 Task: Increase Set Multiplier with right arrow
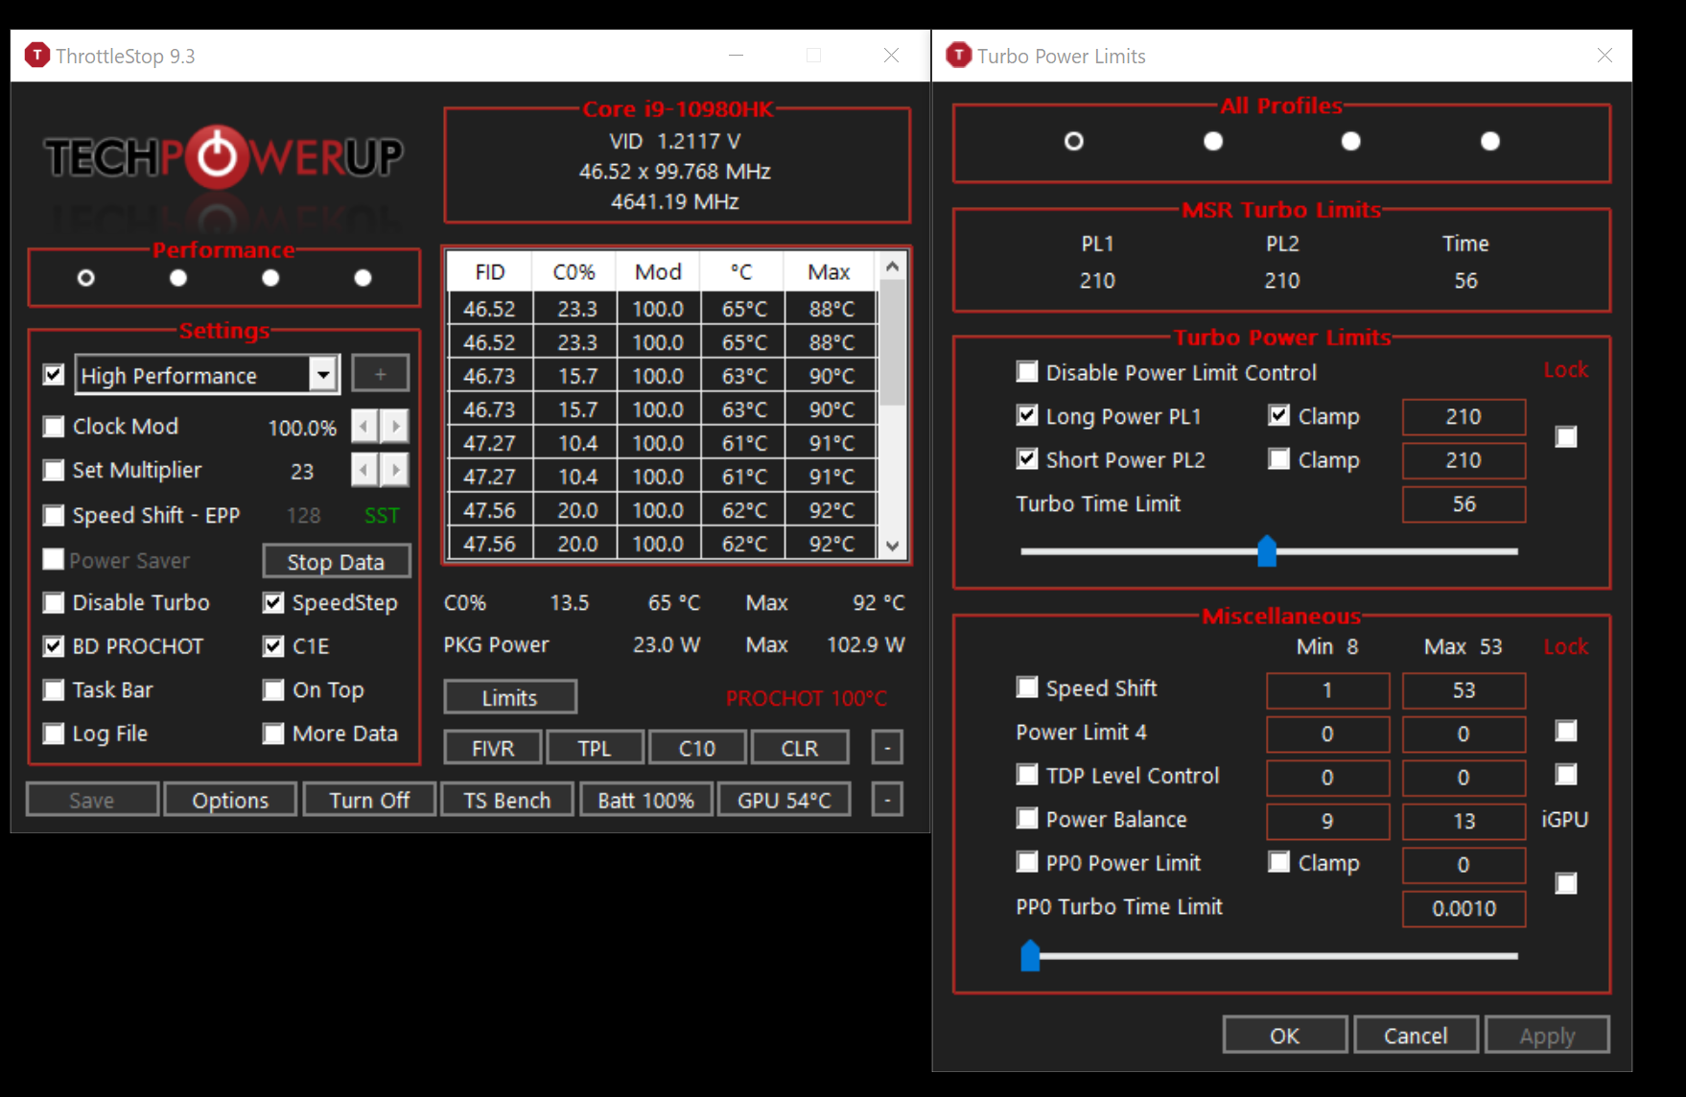(x=394, y=470)
